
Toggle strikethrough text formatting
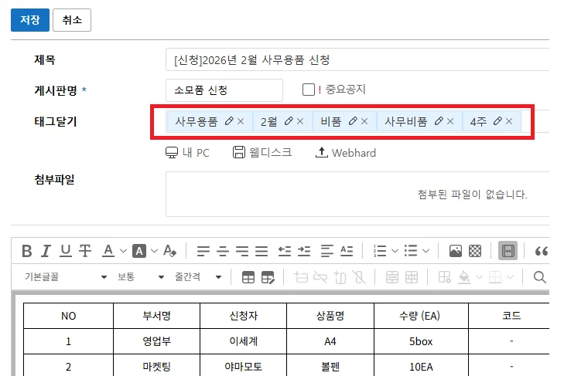point(85,251)
